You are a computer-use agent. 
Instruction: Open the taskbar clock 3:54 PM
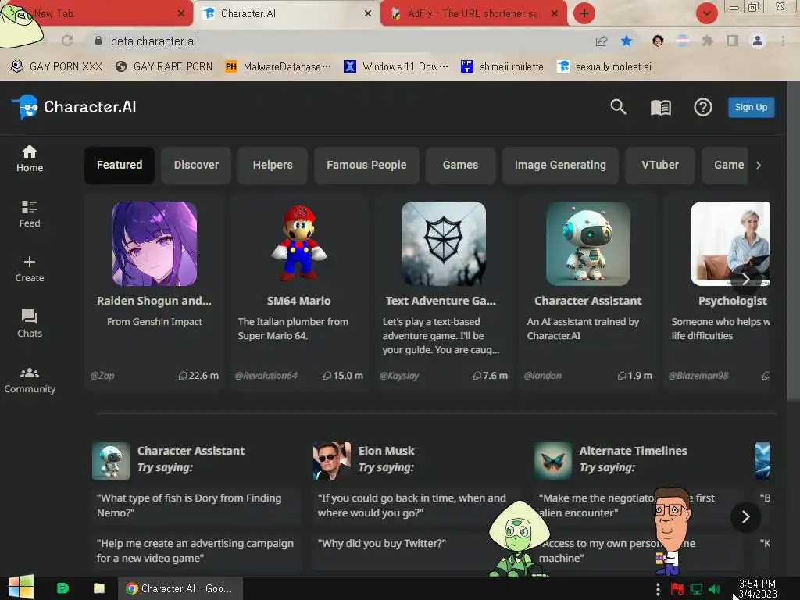[x=757, y=589]
